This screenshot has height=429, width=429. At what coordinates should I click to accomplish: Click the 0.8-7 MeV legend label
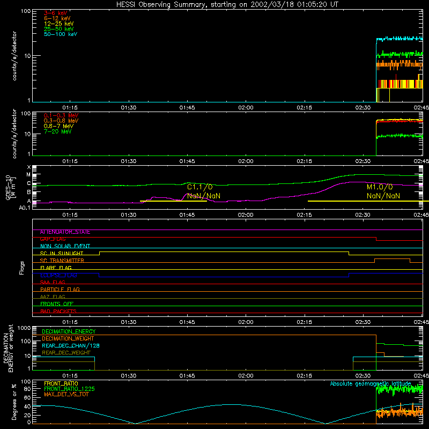tap(58, 126)
